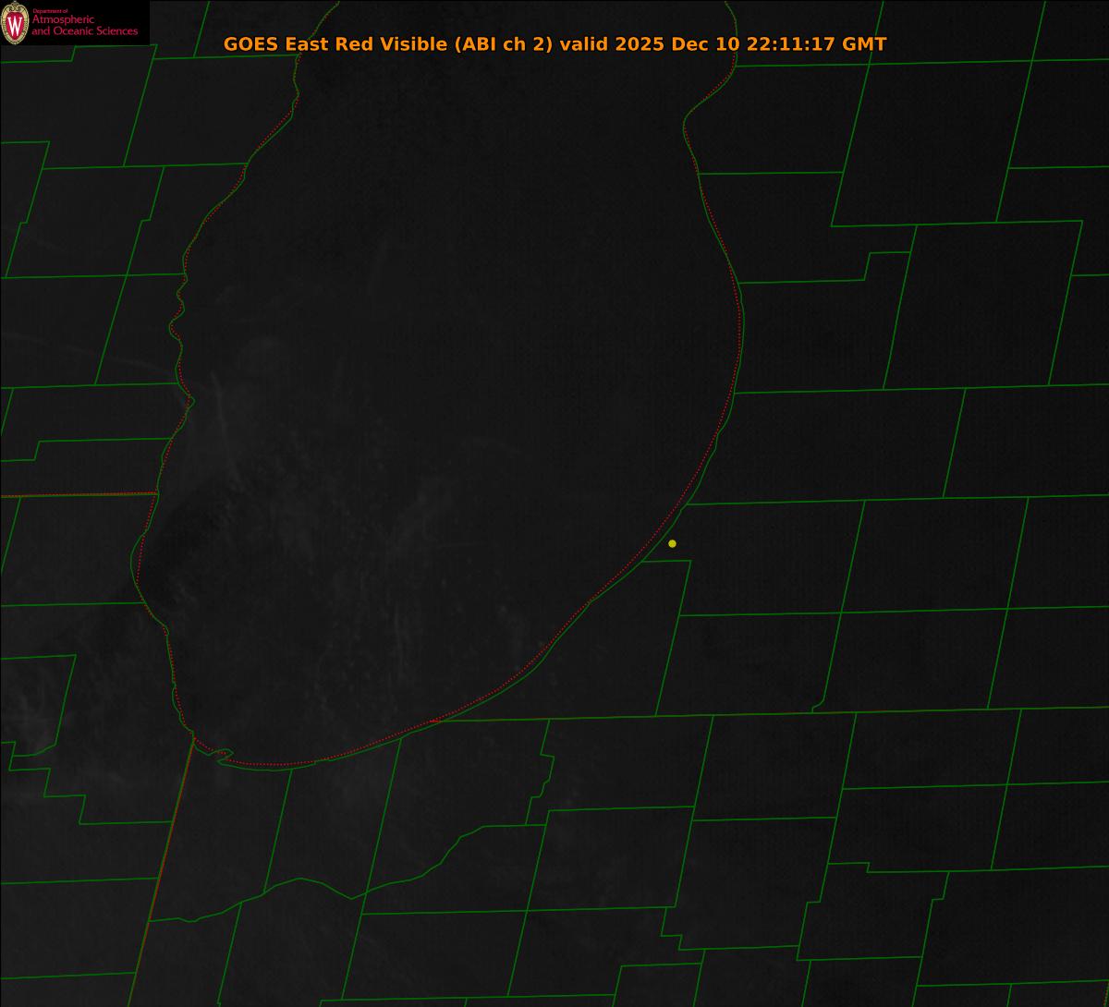
Task: Click the faint cloud streak over western lake
Action: 220,406
